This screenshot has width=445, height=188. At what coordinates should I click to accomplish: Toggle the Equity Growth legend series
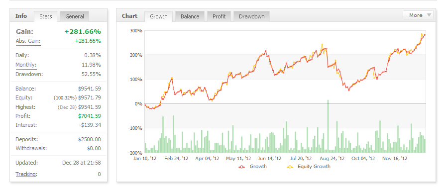[x=309, y=167]
